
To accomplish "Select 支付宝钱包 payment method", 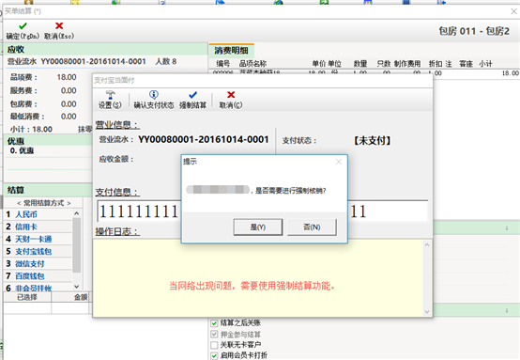I will coord(38,251).
